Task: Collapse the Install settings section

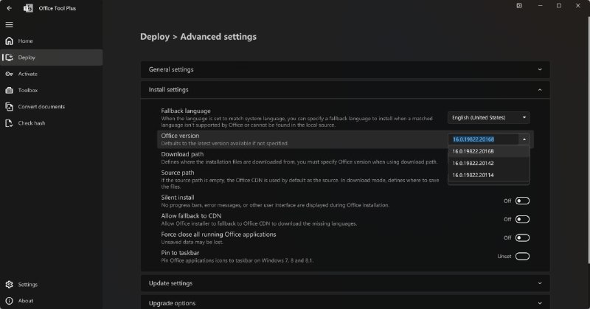Action: coord(345,90)
